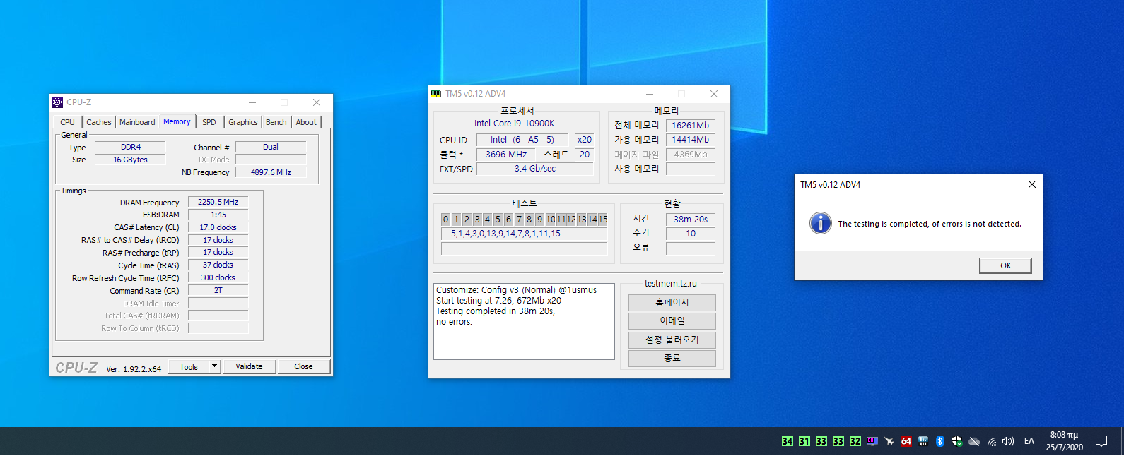This screenshot has height=456, width=1124.
Task: Click the NB Frequency value 4897.6 MHz
Action: [271, 172]
